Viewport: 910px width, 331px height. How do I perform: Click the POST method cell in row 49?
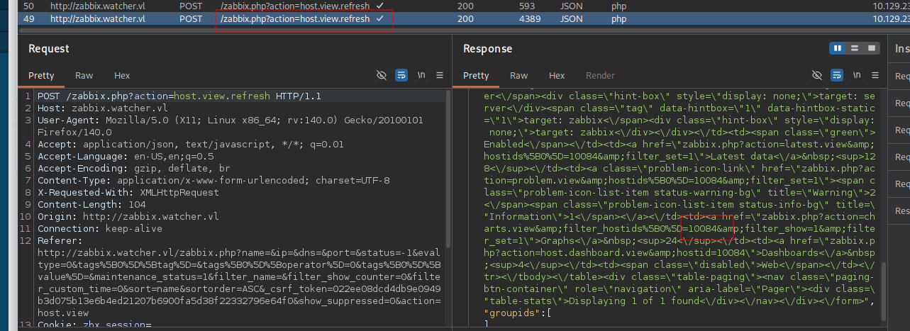[191, 19]
